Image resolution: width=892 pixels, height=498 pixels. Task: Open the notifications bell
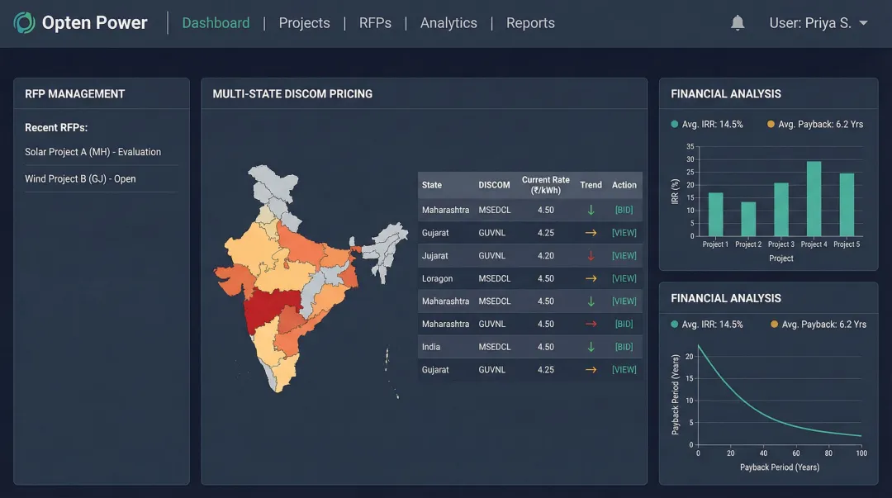[738, 22]
